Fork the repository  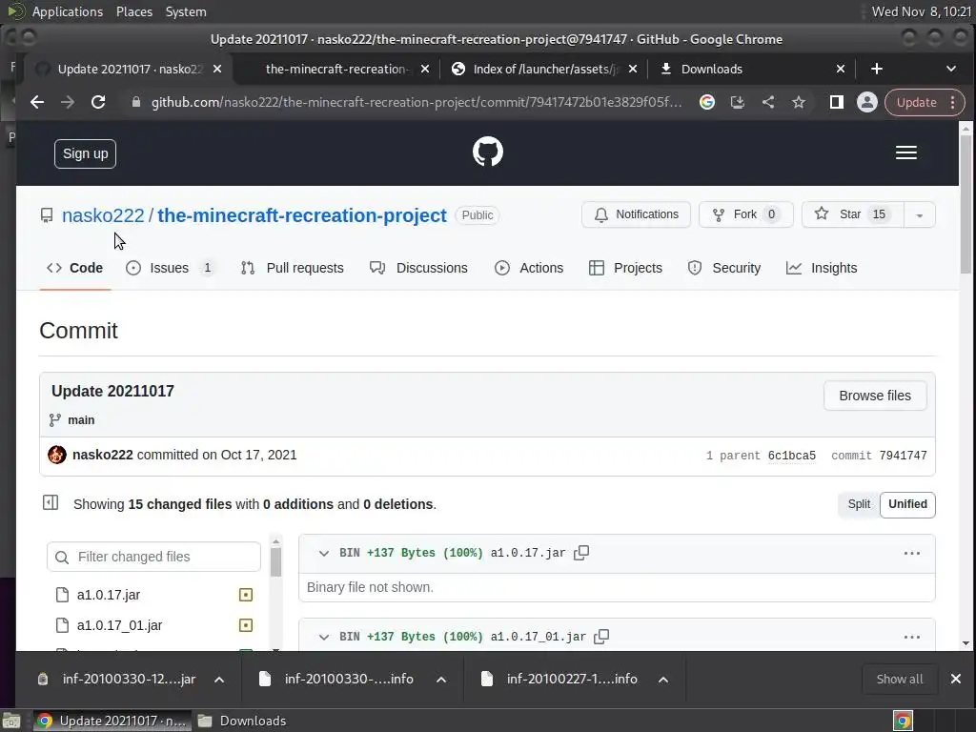(745, 214)
